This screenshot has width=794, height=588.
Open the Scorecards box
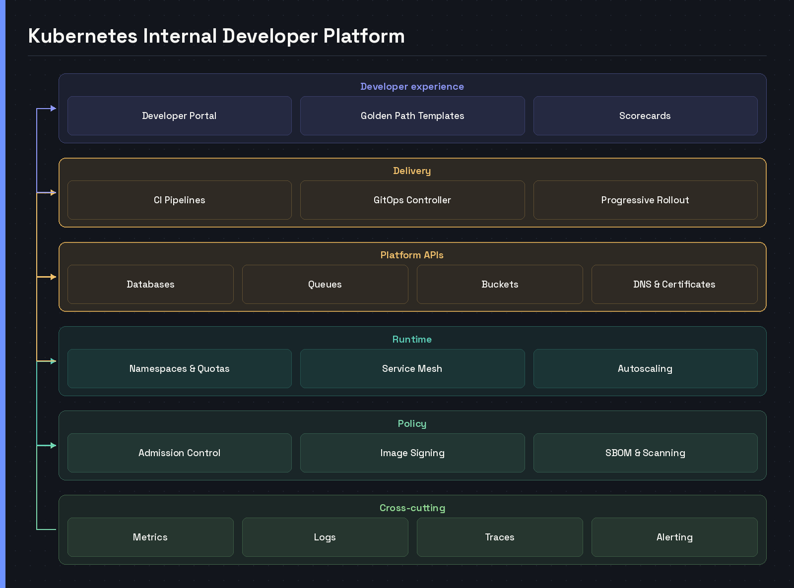point(645,116)
